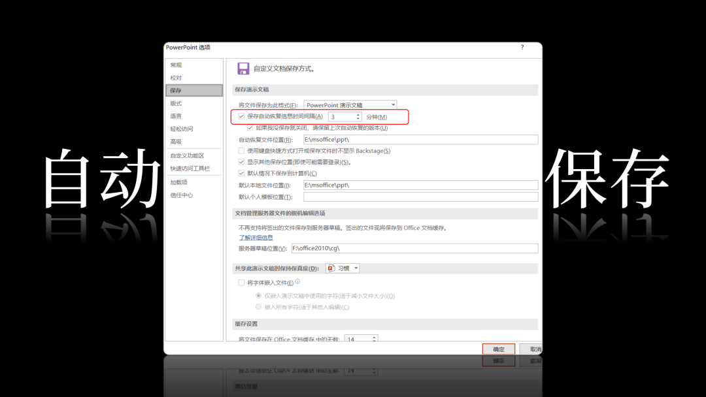
Task: Decrease the auto-recover minutes spinner down arrow
Action: coord(358,119)
